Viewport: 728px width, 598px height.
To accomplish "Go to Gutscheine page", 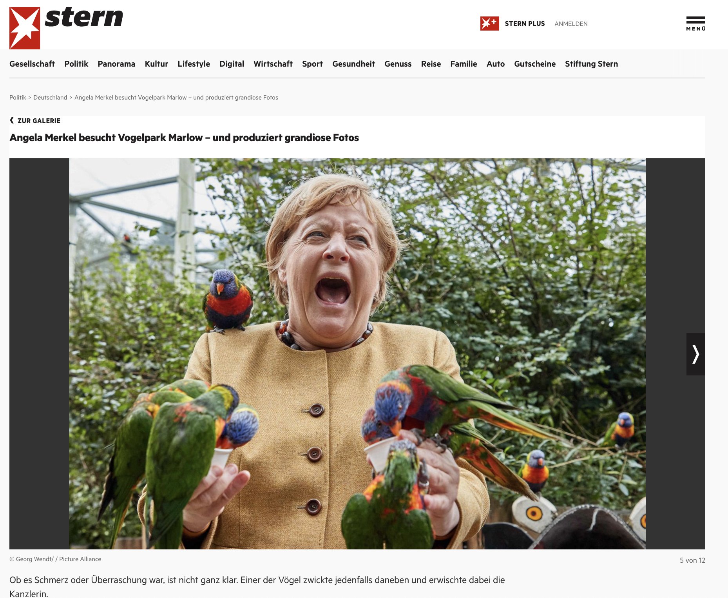I will pos(535,64).
